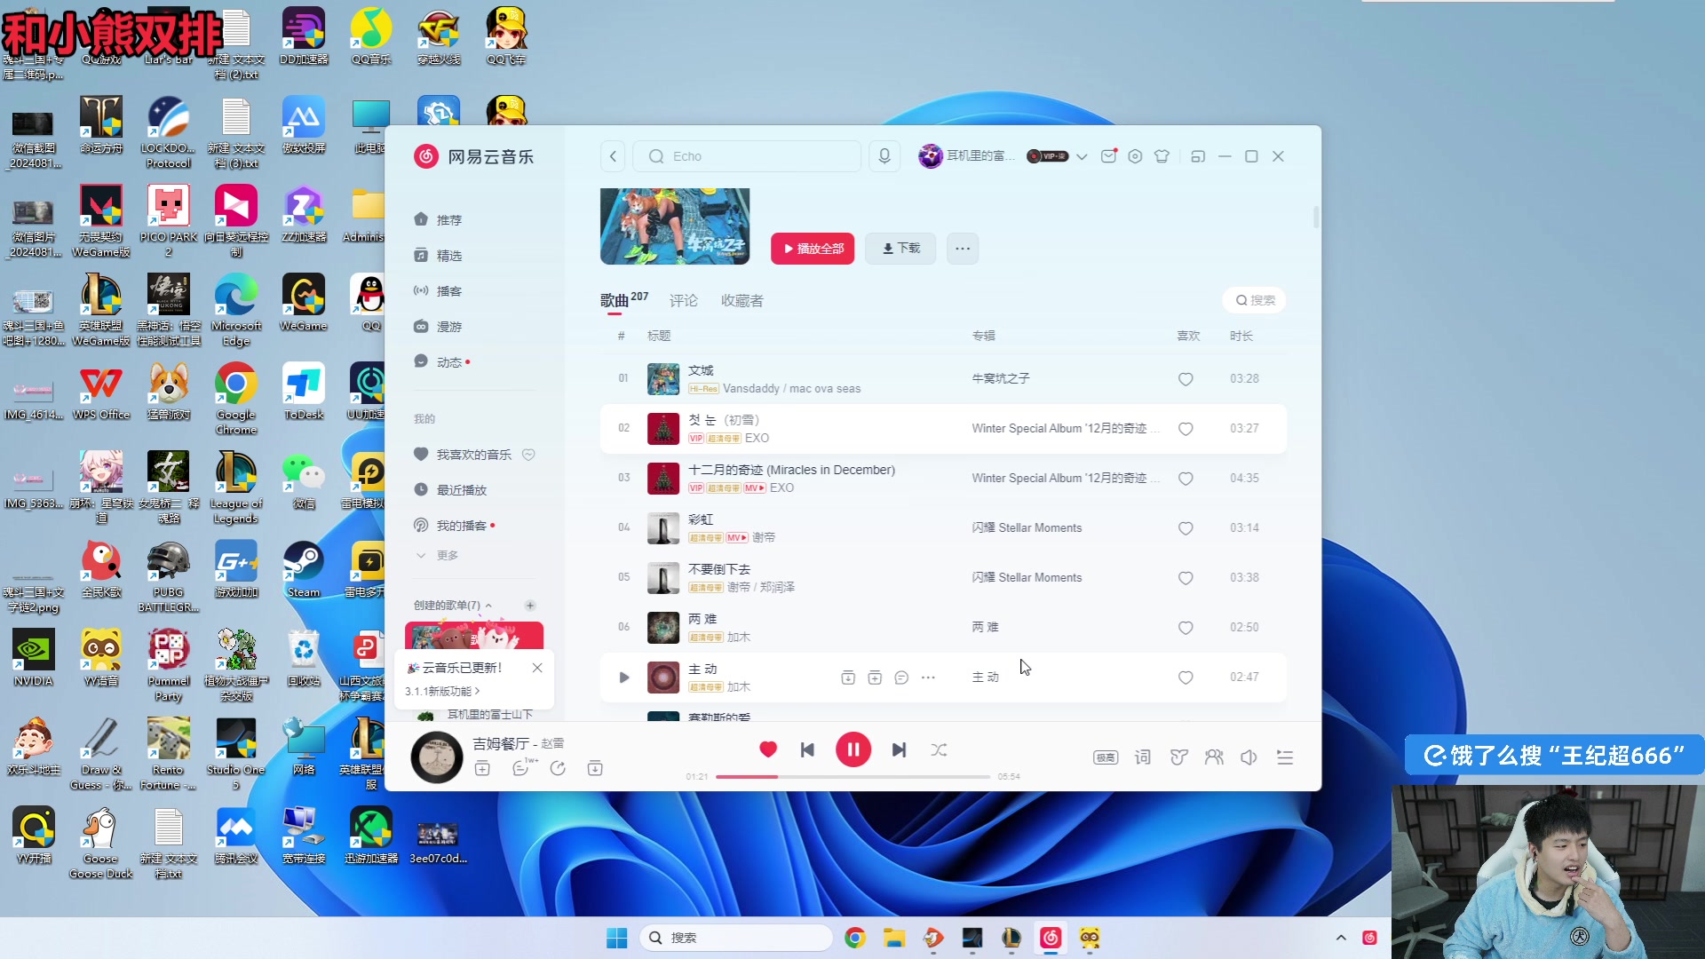This screenshot has width=1705, height=959.
Task: Pause the current playback
Action: [x=853, y=749]
